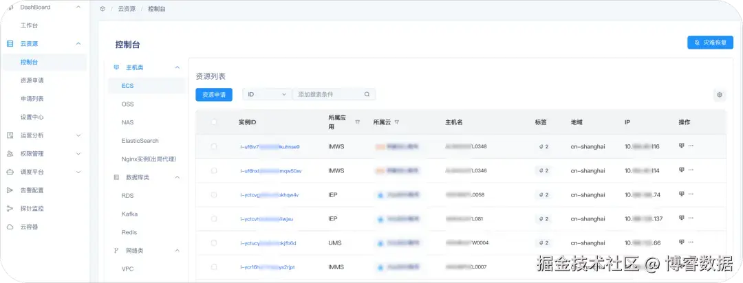Click the 运营分析 sidebar icon

click(x=10, y=135)
